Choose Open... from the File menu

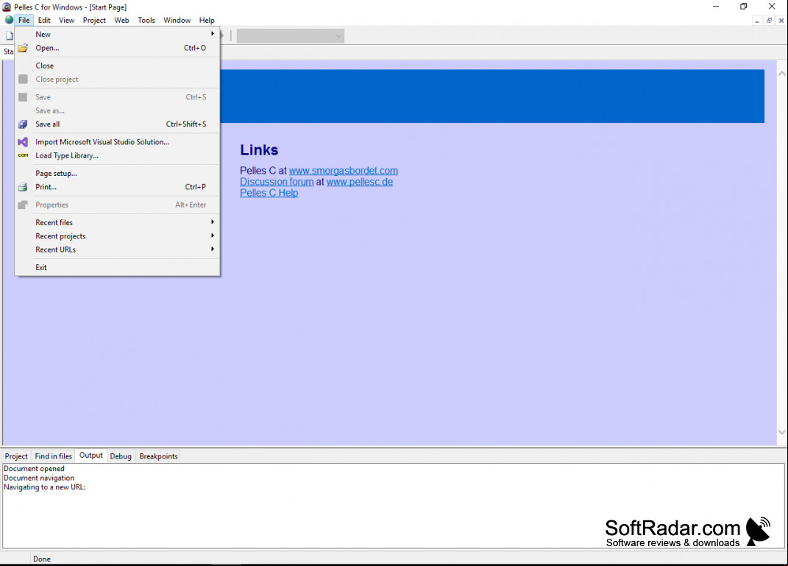[118, 49]
